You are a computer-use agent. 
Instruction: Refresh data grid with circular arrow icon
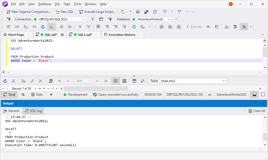(5, 81)
